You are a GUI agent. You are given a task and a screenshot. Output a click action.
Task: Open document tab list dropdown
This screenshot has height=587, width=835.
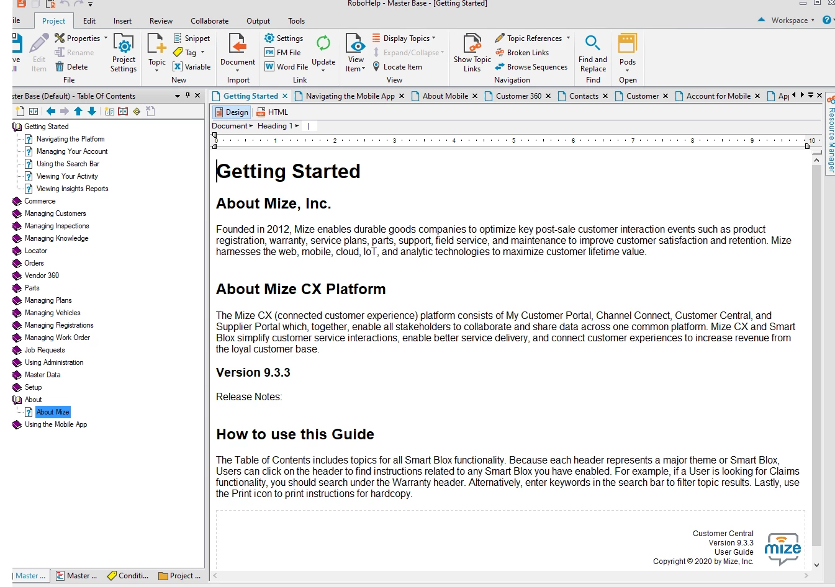(x=811, y=96)
